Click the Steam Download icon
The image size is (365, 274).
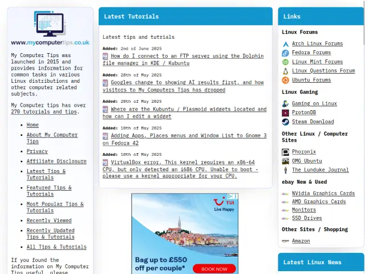[286, 122]
